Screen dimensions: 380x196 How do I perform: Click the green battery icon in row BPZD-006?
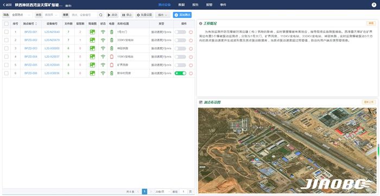(111, 73)
